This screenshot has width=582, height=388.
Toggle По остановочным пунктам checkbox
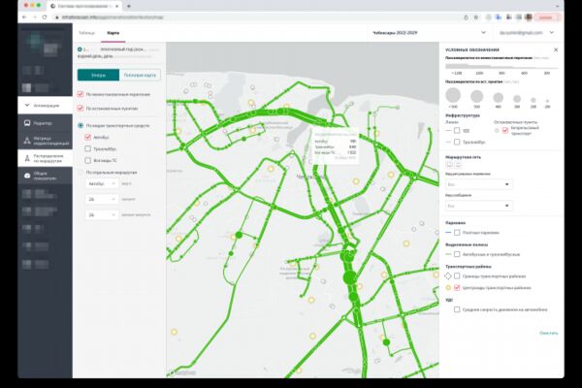[81, 109]
